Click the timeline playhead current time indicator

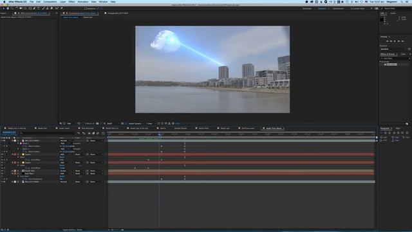coord(159,135)
